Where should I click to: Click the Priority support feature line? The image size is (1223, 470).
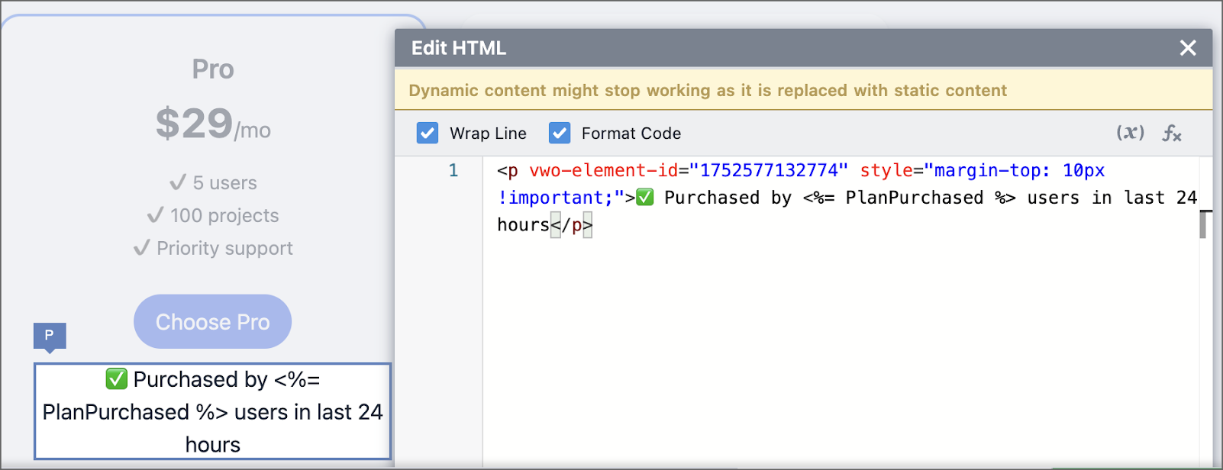(213, 249)
